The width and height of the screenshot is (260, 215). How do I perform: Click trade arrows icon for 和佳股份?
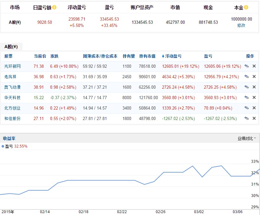point(247,118)
